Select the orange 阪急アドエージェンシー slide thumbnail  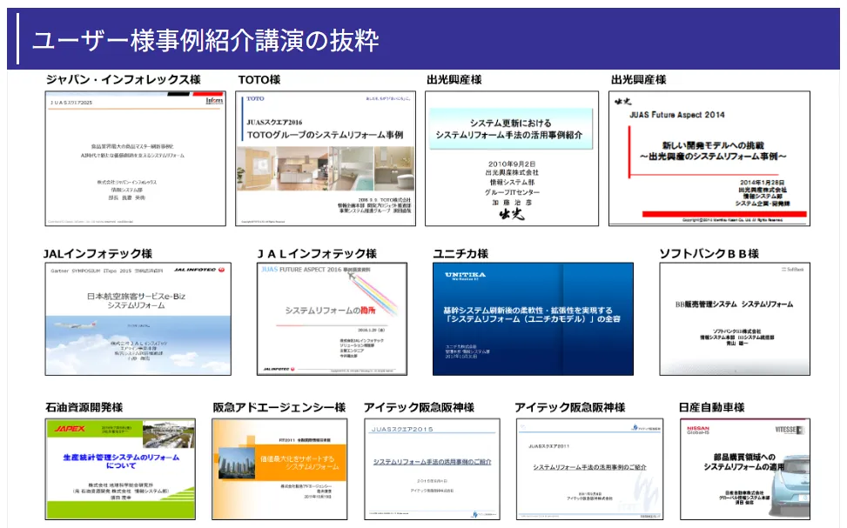(279, 469)
